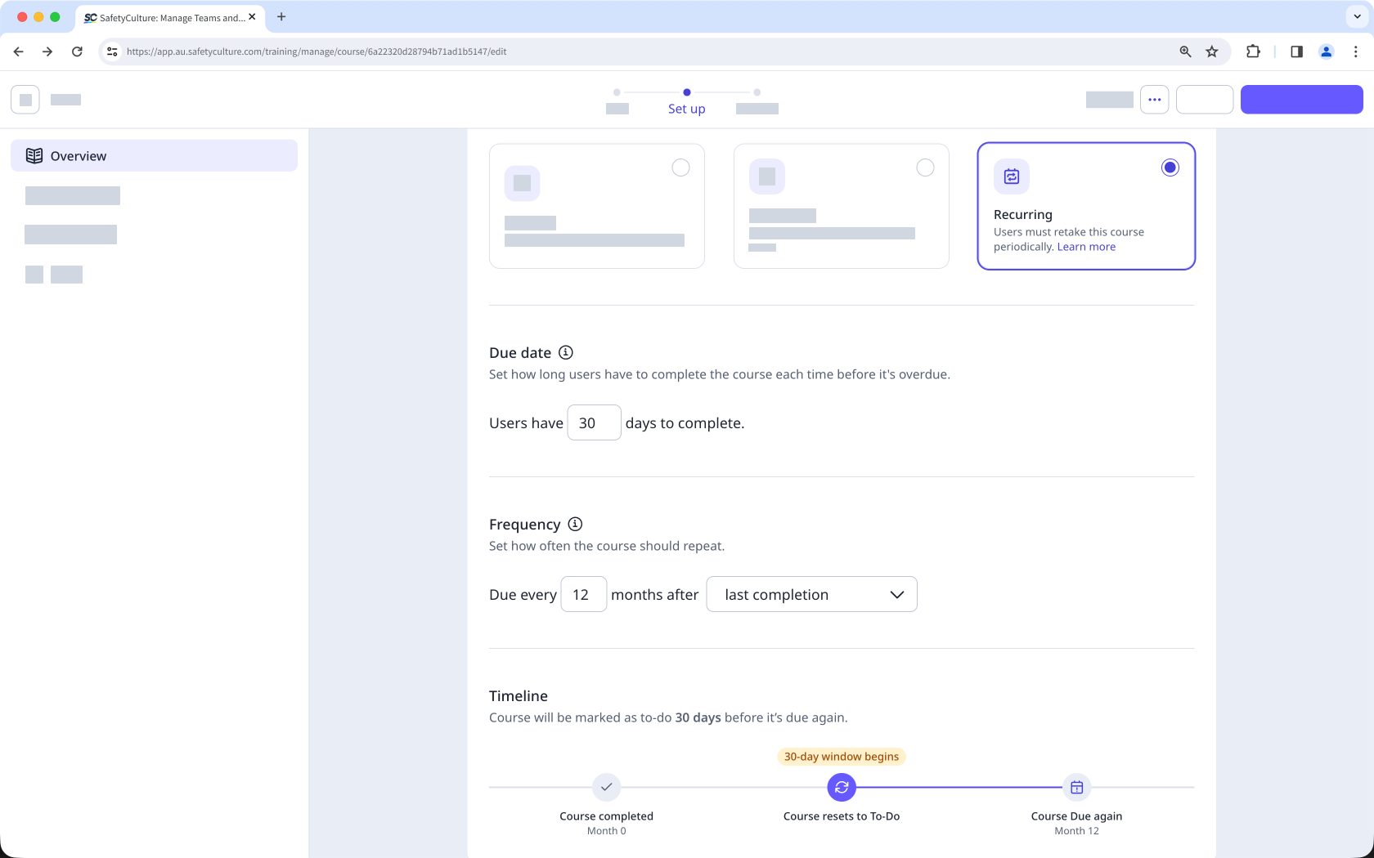Click the Month 12 label
This screenshot has width=1374, height=858.
pos(1076,831)
